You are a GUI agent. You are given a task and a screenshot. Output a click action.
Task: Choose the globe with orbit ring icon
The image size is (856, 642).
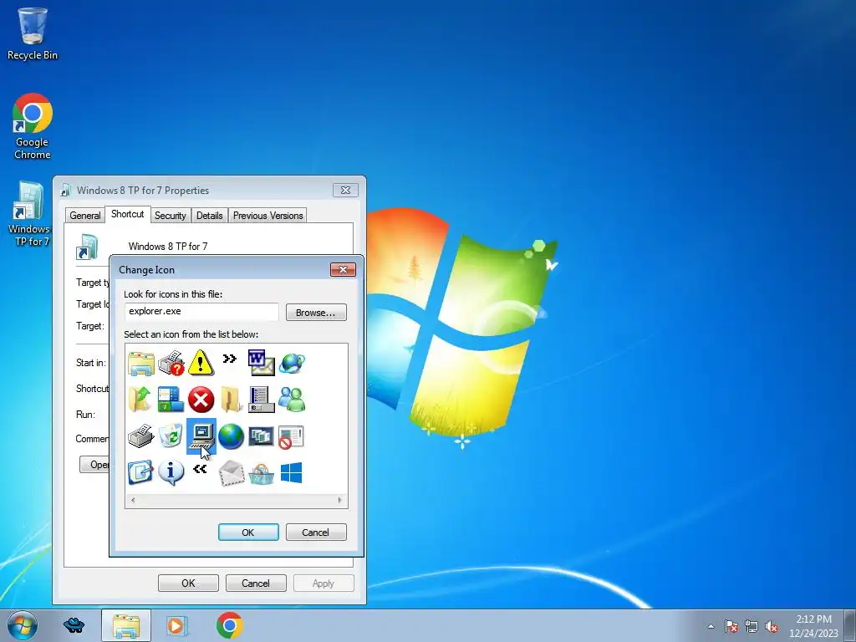[x=292, y=363]
